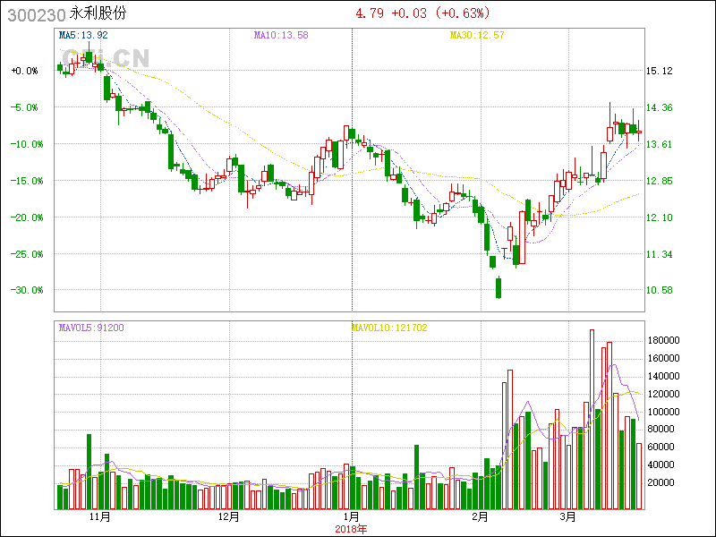Click the 2月 label on the time axis
Image resolution: width=716 pixels, height=537 pixels.
tap(481, 517)
